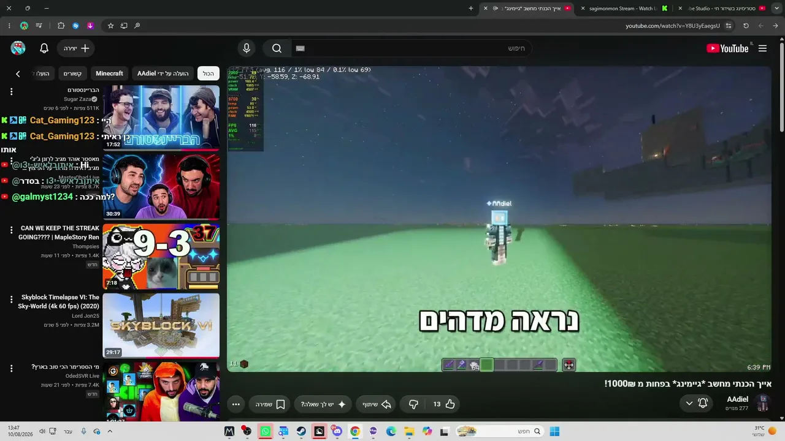
Task: Open the YouTube account avatar menu
Action: [18, 48]
